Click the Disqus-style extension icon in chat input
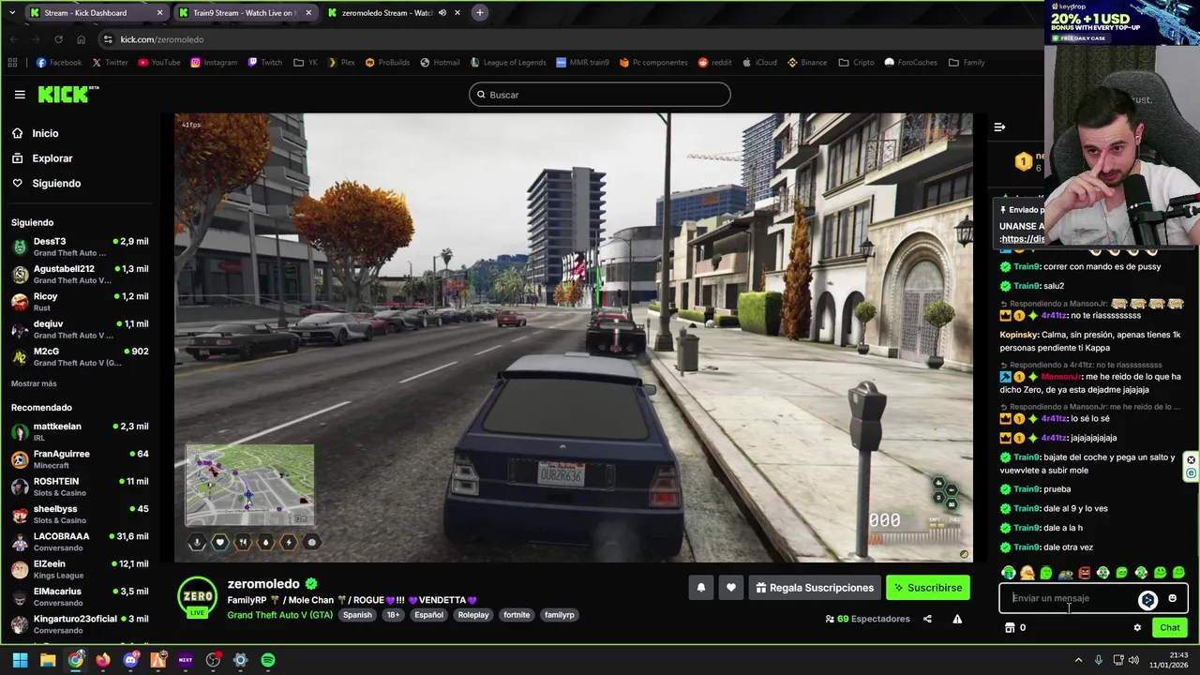The image size is (1200, 675). (x=1147, y=600)
